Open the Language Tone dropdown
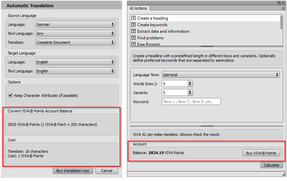 pos(220,75)
